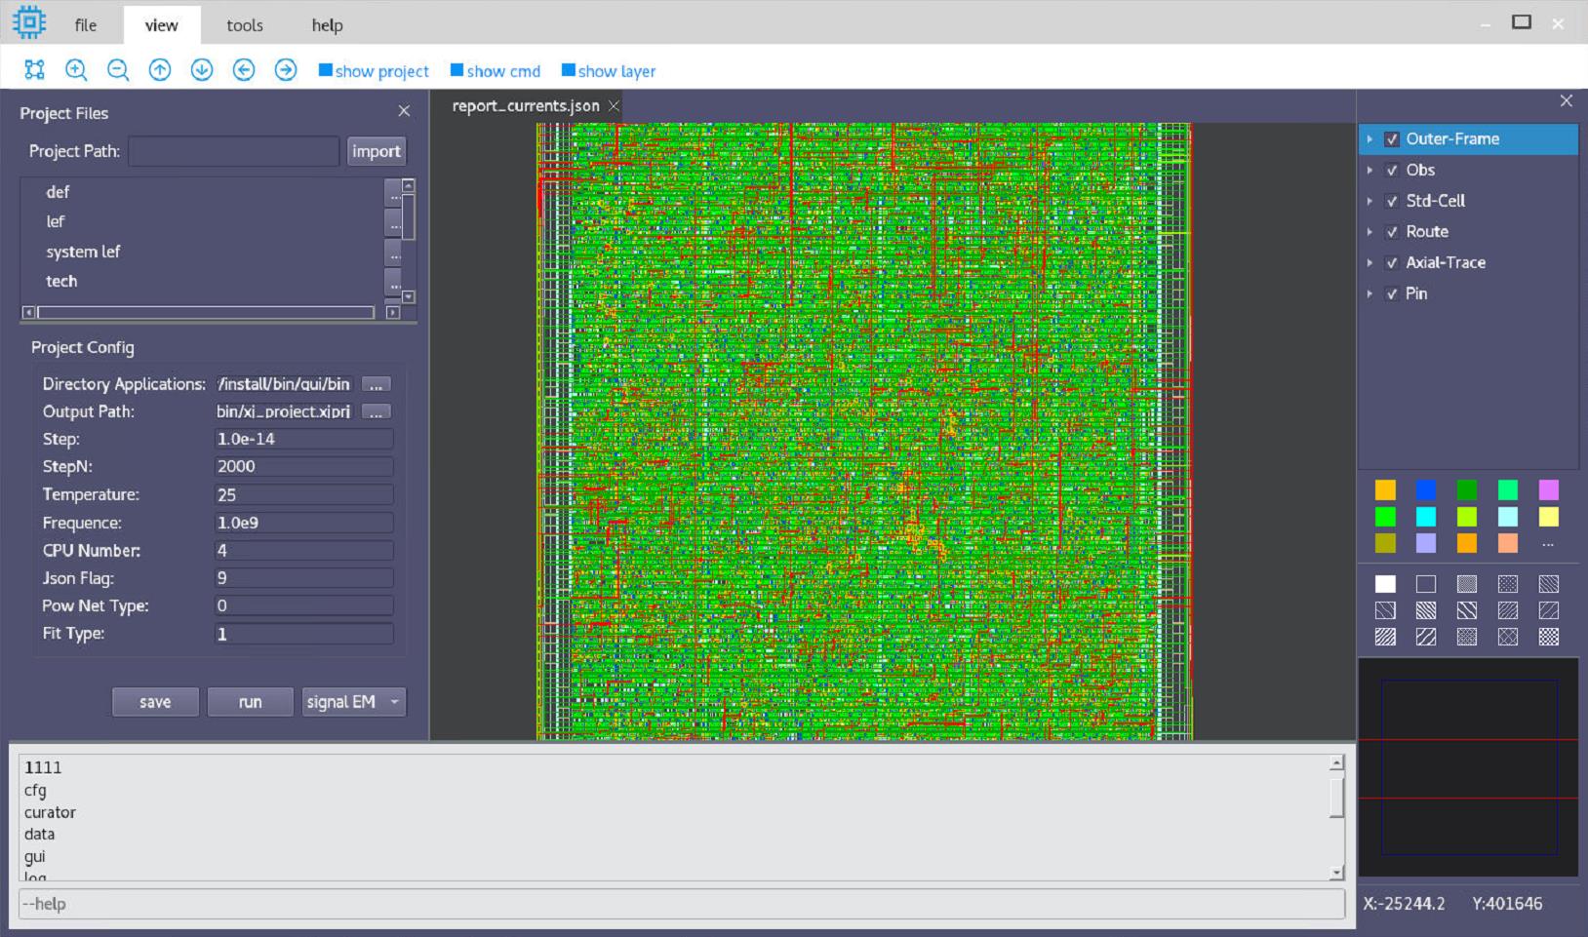1588x937 pixels.
Task: Pan up with the up arrow icon
Action: coord(160,70)
